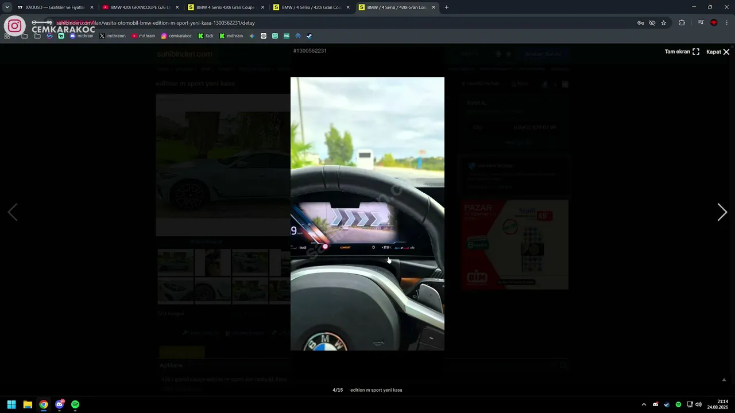Close the BMW 420i GRANCOUPE YouTube tab

tap(177, 7)
